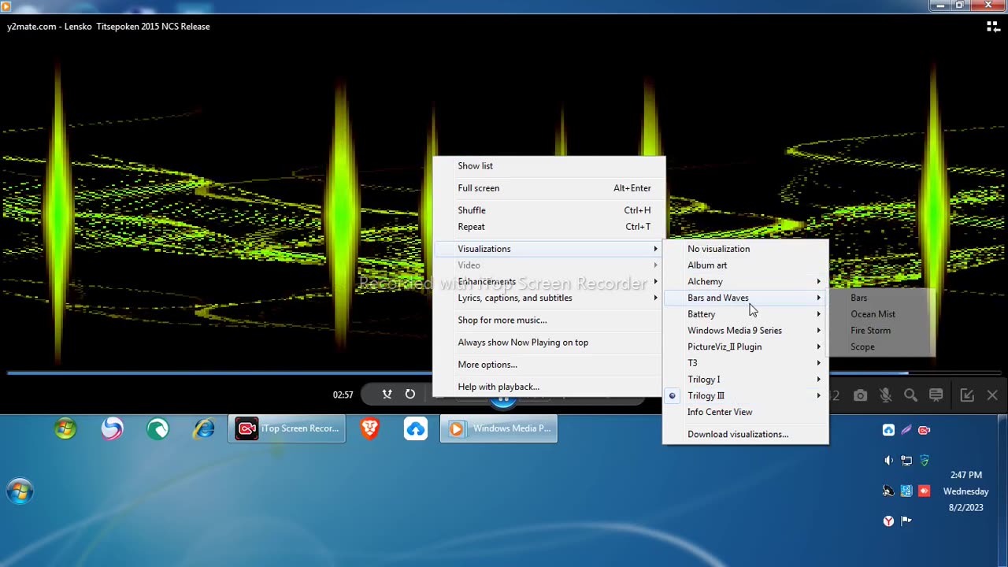1008x567 pixels.
Task: Click the red AnyDesk tray icon
Action: click(925, 491)
